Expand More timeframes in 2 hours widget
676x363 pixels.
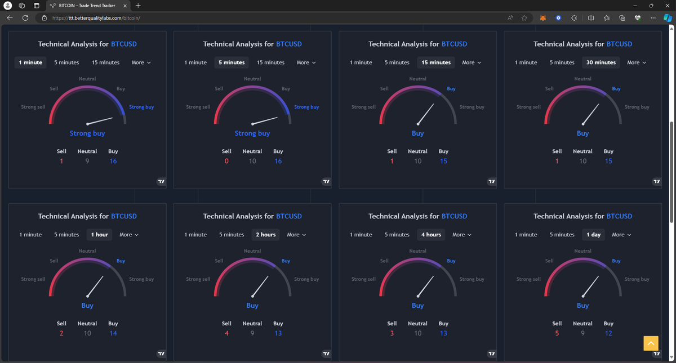click(296, 235)
